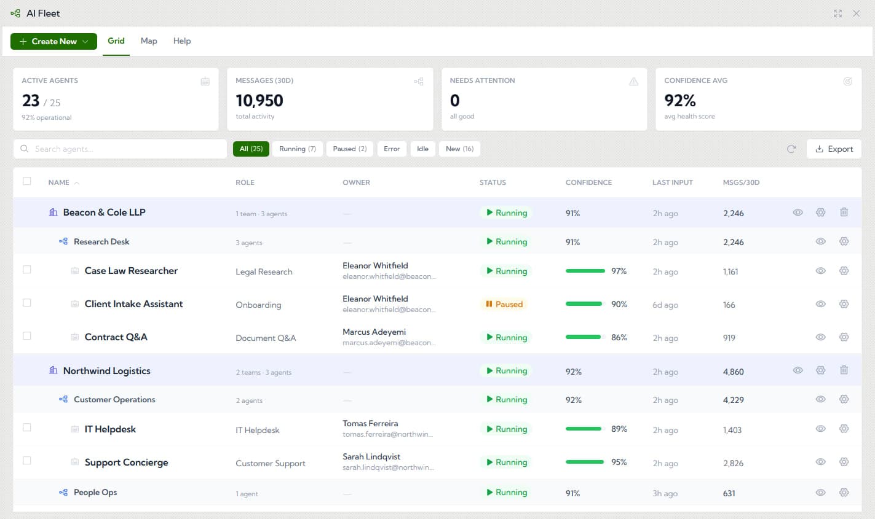Screen dimensions: 875x519
Task: Check the Support Concierge row checkbox
Action: point(27,461)
